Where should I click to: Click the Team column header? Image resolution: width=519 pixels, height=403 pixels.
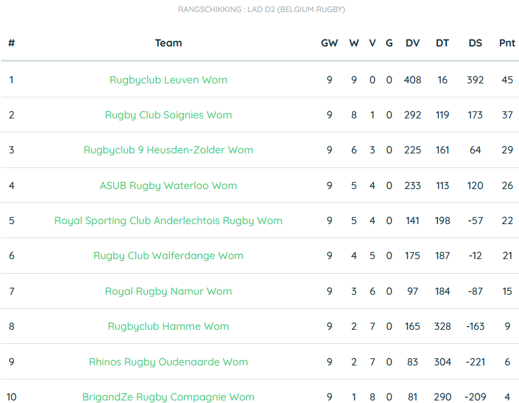169,43
